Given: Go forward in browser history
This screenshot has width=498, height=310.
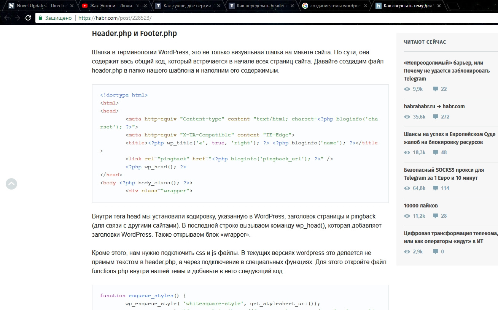Looking at the screenshot, I should pyautogui.click(x=18, y=18).
